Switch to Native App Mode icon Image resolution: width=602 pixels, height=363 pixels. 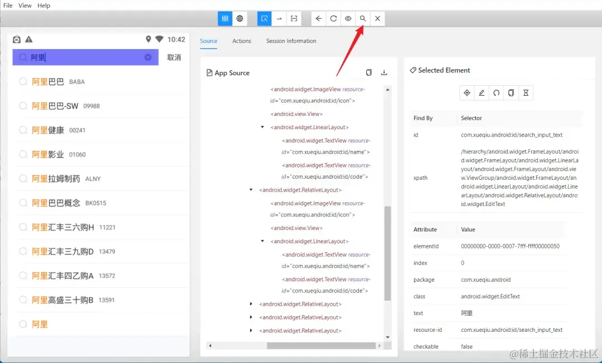click(x=225, y=18)
